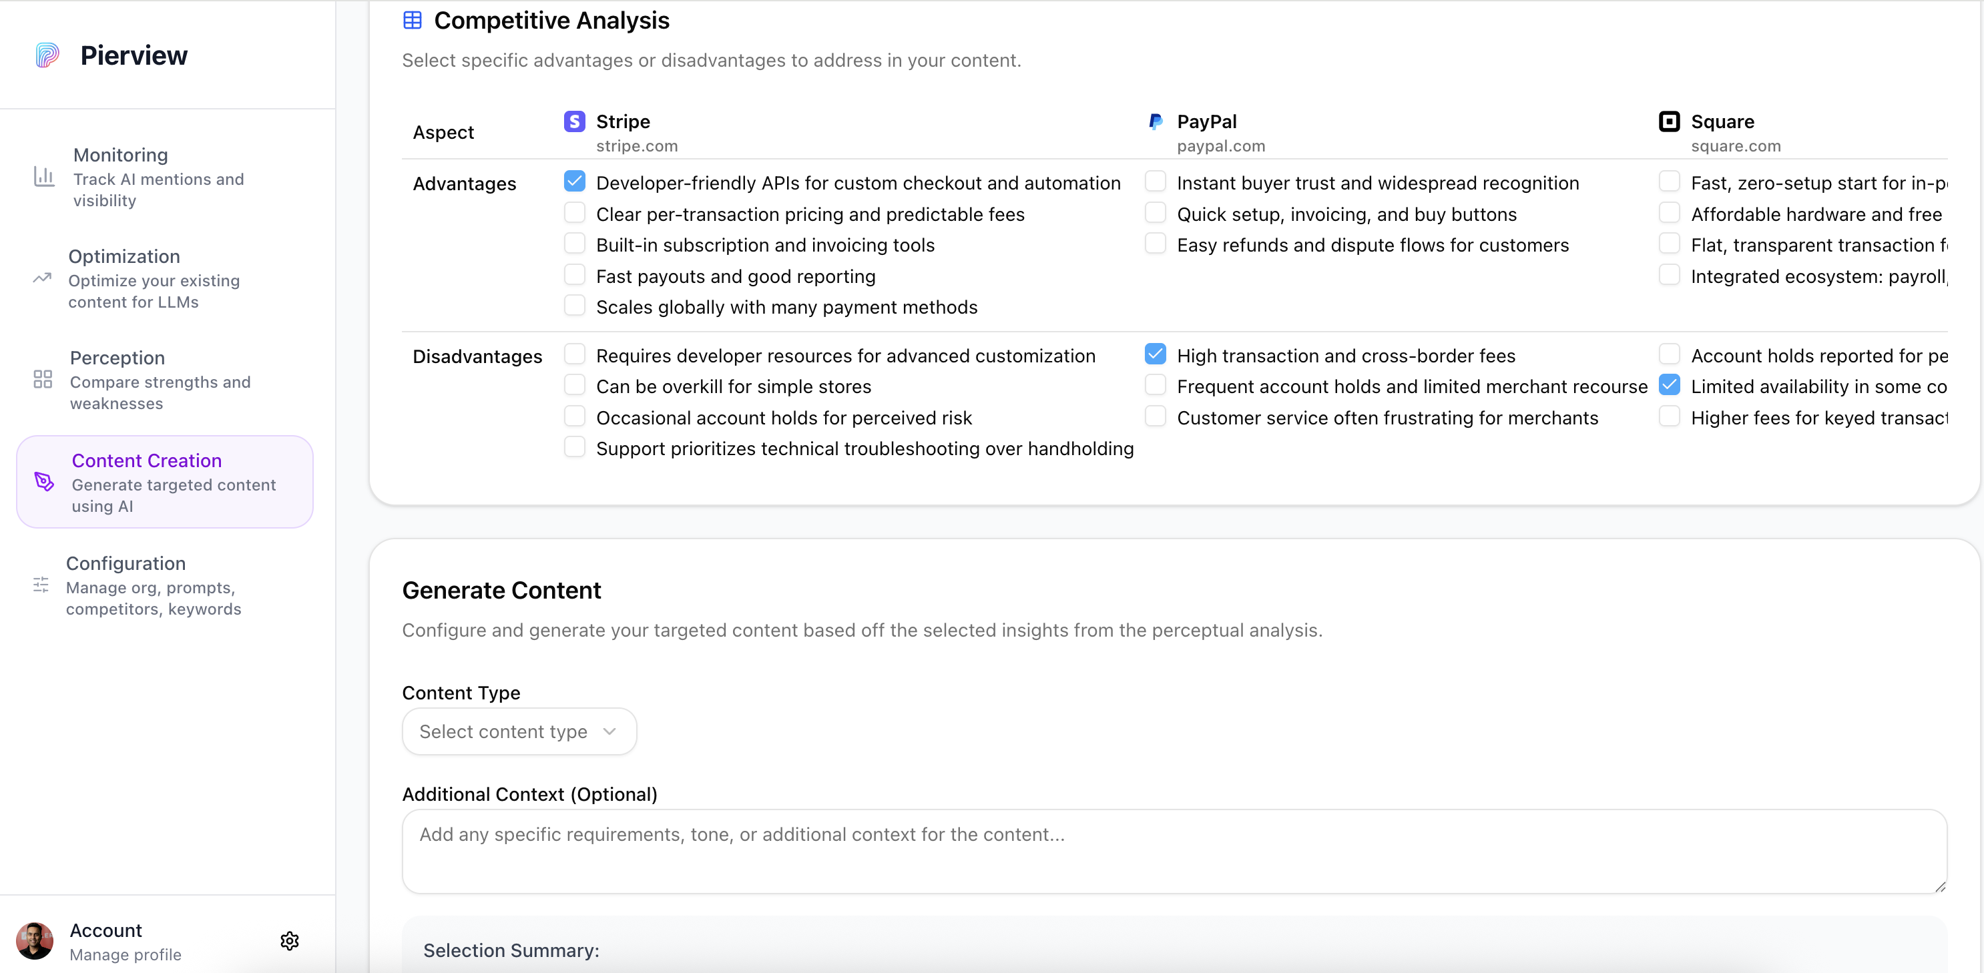The width and height of the screenshot is (1984, 973).
Task: Click the Optimization trend arrow icon
Action: tap(42, 279)
